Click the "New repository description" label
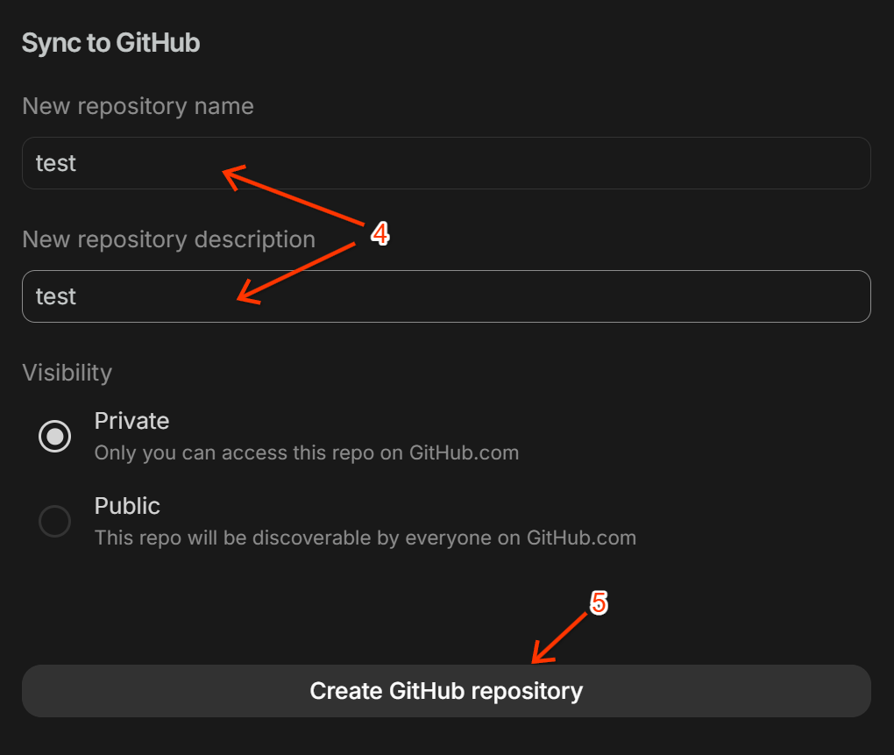The height and width of the screenshot is (755, 894). coord(168,239)
